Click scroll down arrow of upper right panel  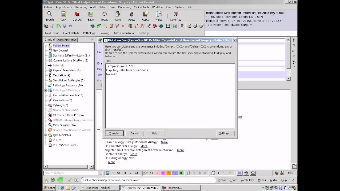tap(288, 79)
